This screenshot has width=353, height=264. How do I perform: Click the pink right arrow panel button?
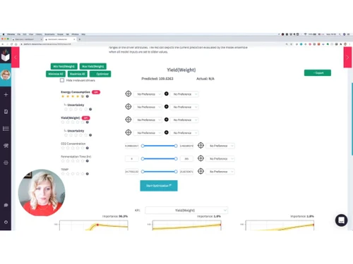pyautogui.click(x=347, y=57)
